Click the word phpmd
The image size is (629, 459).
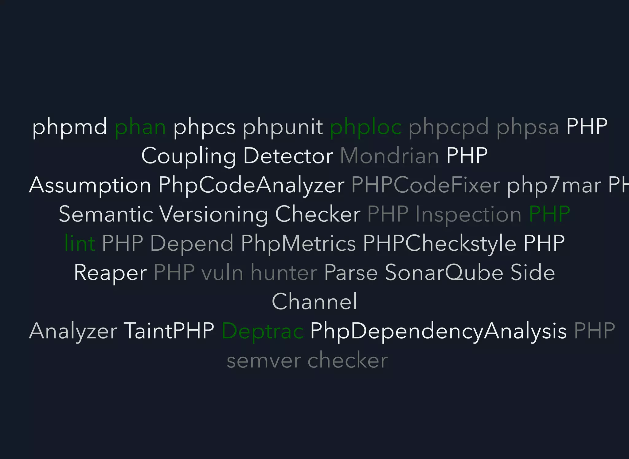tap(69, 127)
